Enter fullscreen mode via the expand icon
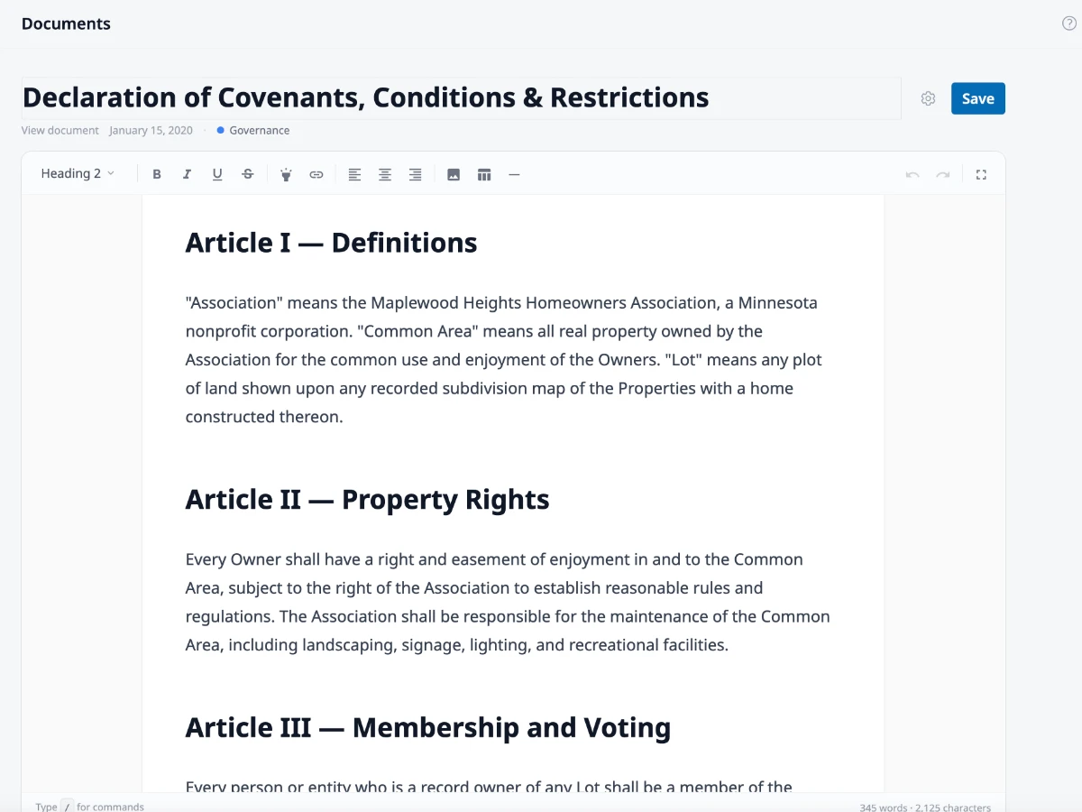The width and height of the screenshot is (1082, 812). pos(981,174)
